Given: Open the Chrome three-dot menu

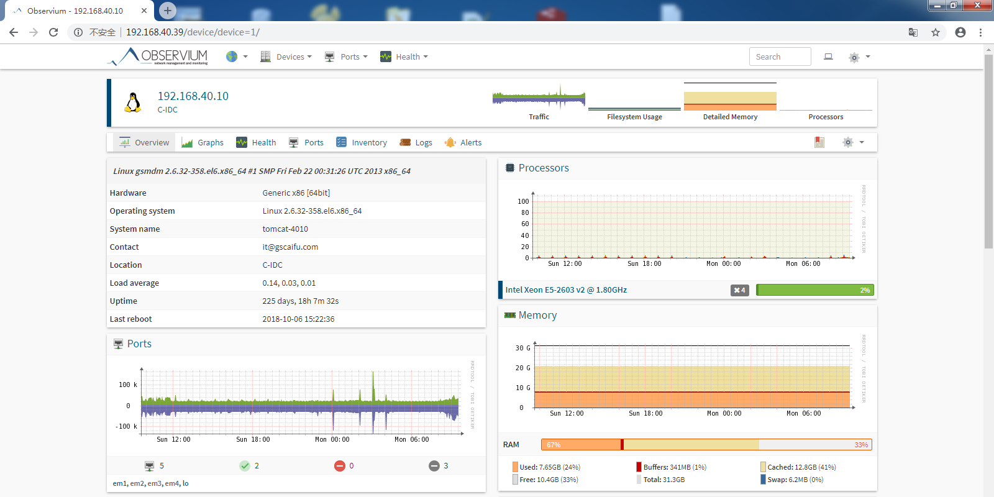Looking at the screenshot, I should (x=981, y=32).
